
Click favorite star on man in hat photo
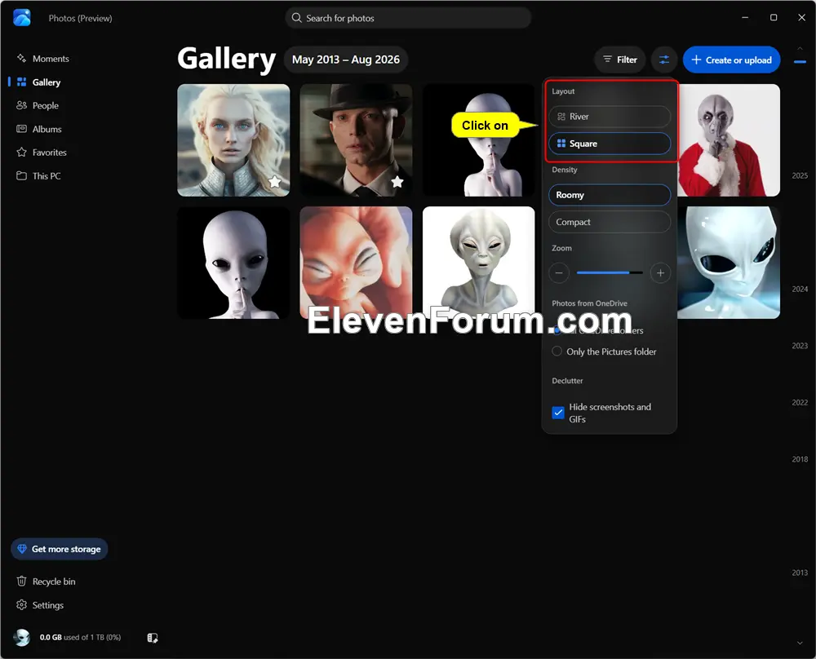tap(397, 182)
